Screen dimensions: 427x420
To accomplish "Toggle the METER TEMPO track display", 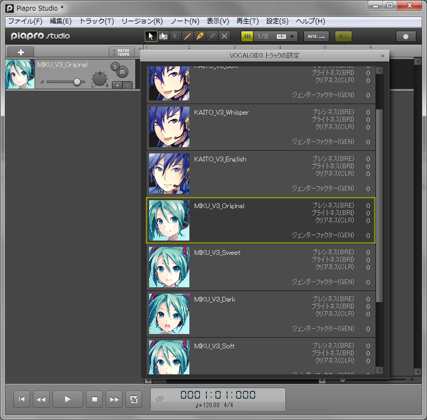I will click(x=121, y=53).
